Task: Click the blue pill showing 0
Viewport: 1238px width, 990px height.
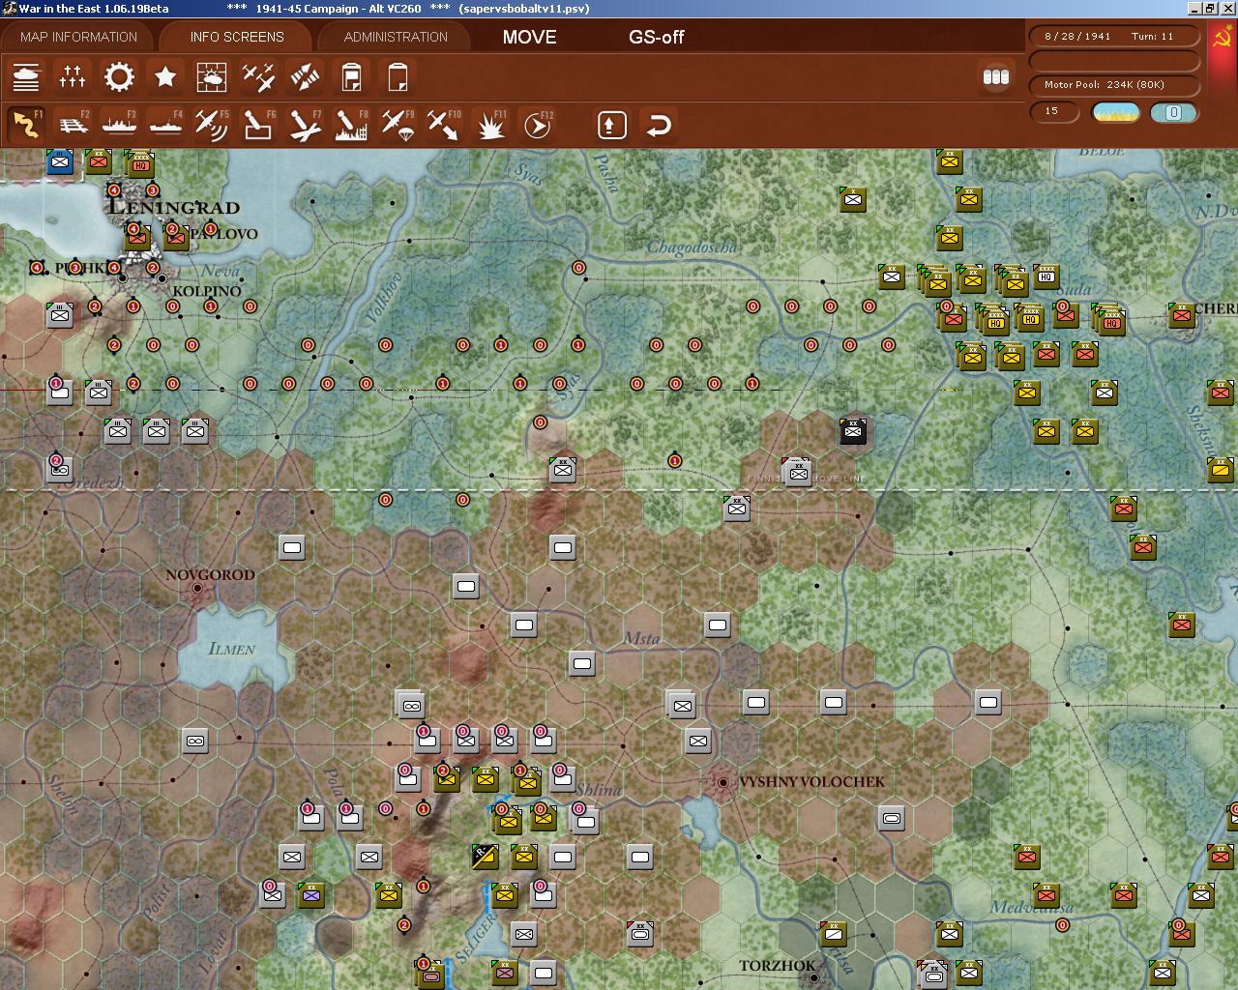Action: click(1173, 112)
